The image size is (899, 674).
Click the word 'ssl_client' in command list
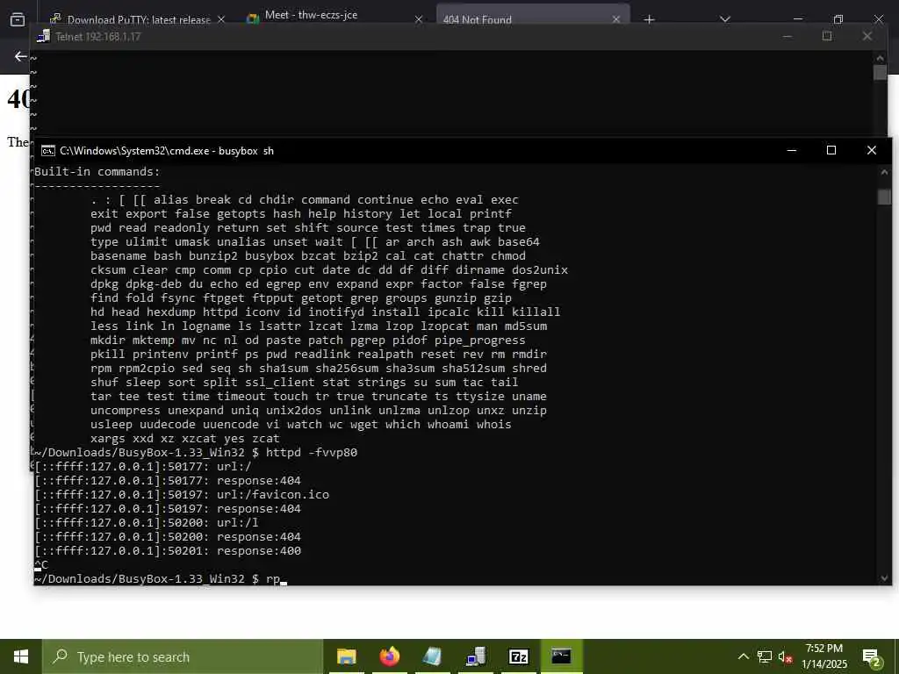click(x=280, y=383)
